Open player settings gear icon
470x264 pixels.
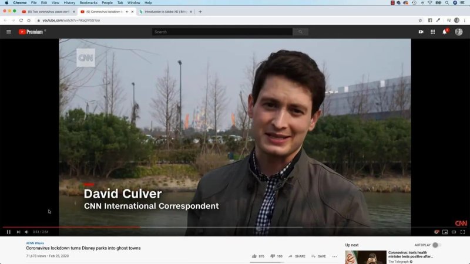click(437, 232)
